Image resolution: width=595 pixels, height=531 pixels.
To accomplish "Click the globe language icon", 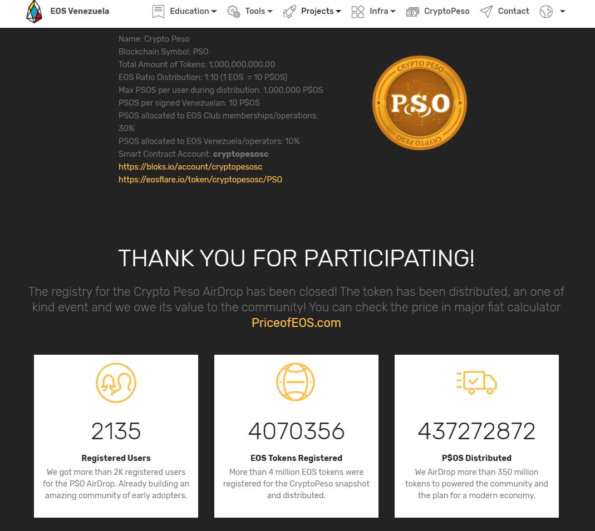I will click(x=546, y=11).
